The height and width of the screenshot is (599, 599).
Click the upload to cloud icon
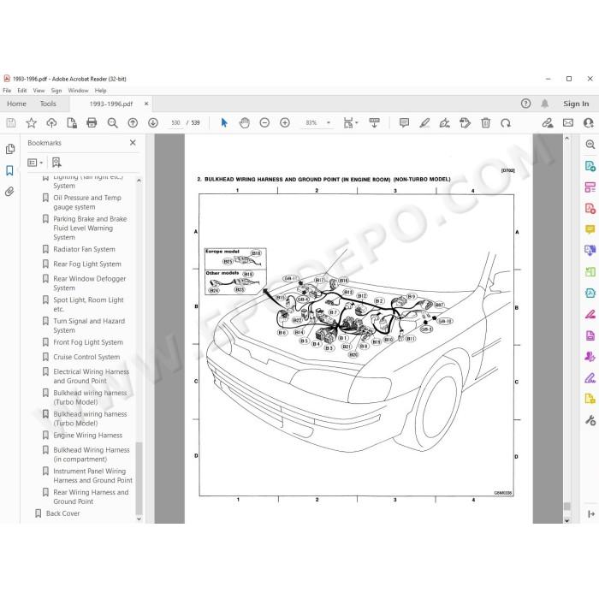(x=51, y=122)
